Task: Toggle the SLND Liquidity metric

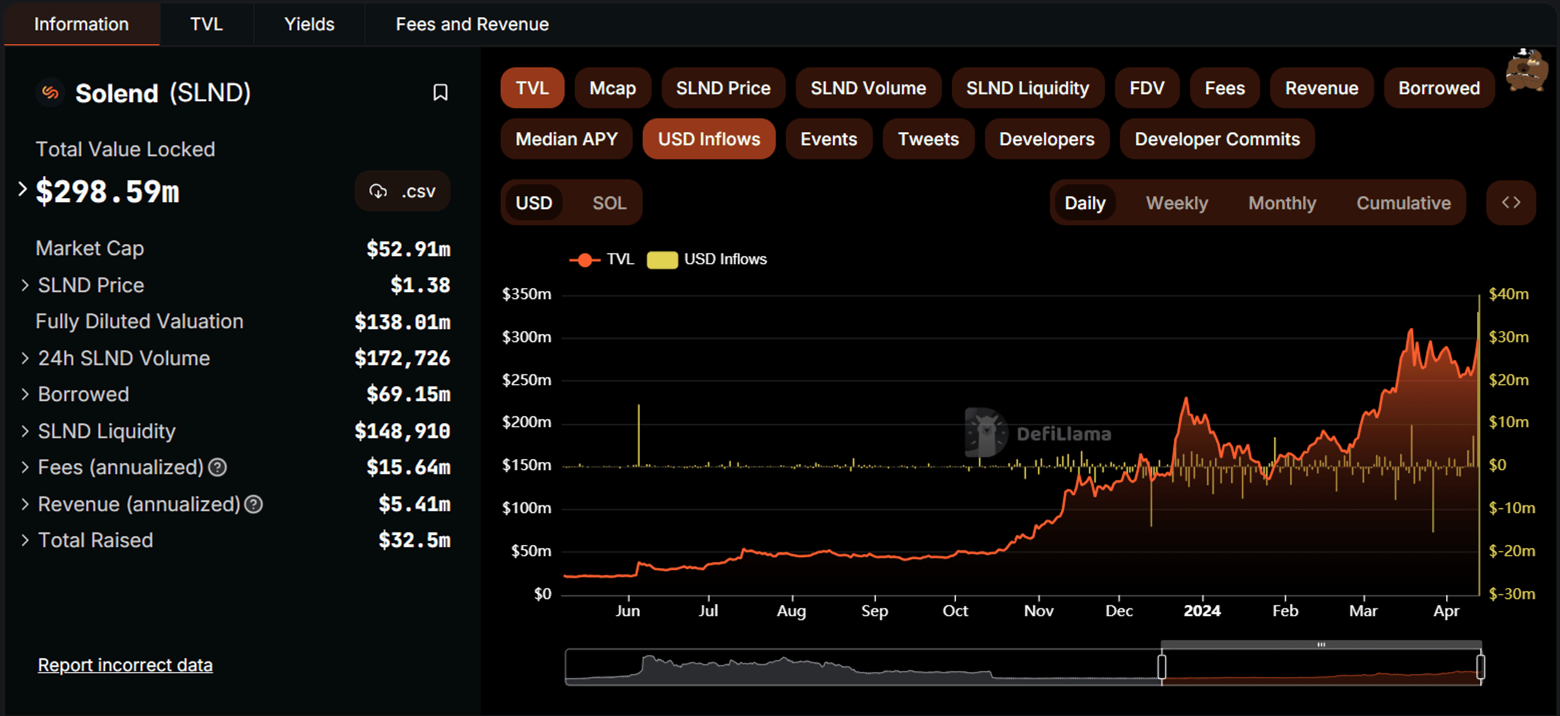Action: pyautogui.click(x=1028, y=88)
